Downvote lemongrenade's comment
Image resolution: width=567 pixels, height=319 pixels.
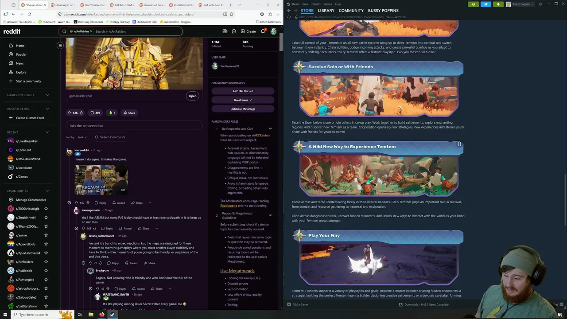[94, 229]
